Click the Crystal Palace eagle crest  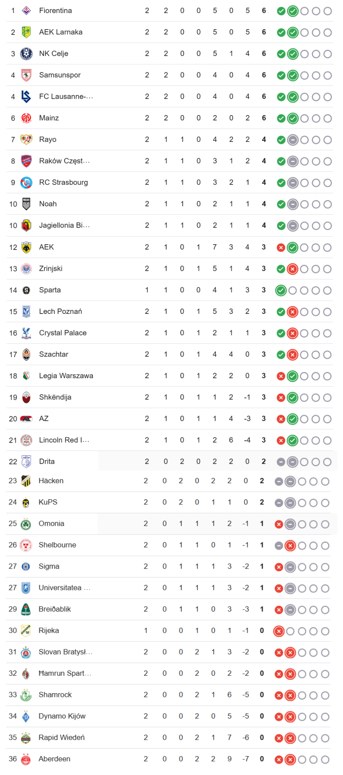[26, 333]
